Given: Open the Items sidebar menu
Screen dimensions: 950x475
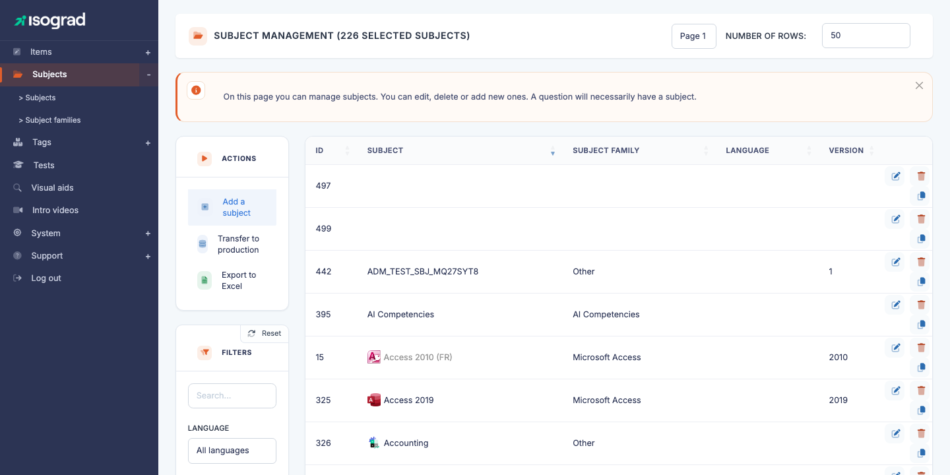Looking at the screenshot, I should coord(41,52).
